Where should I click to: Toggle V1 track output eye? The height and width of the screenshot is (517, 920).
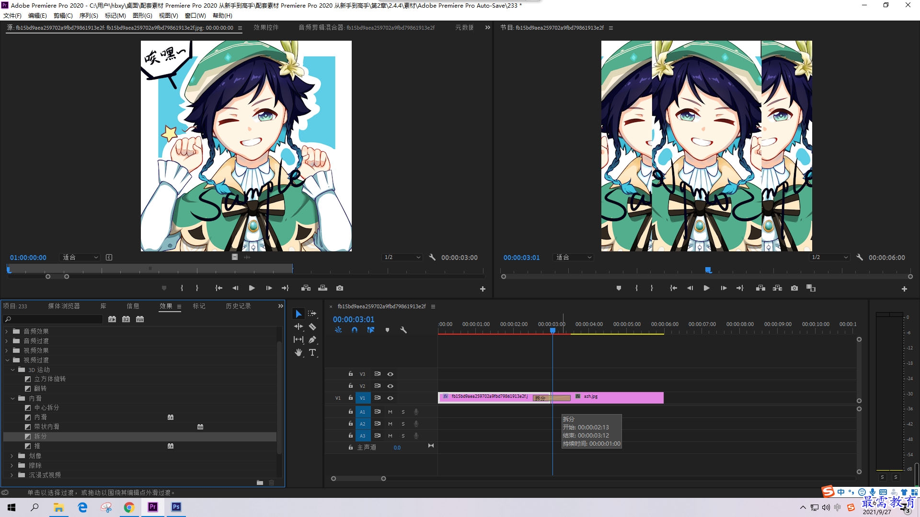[390, 398]
